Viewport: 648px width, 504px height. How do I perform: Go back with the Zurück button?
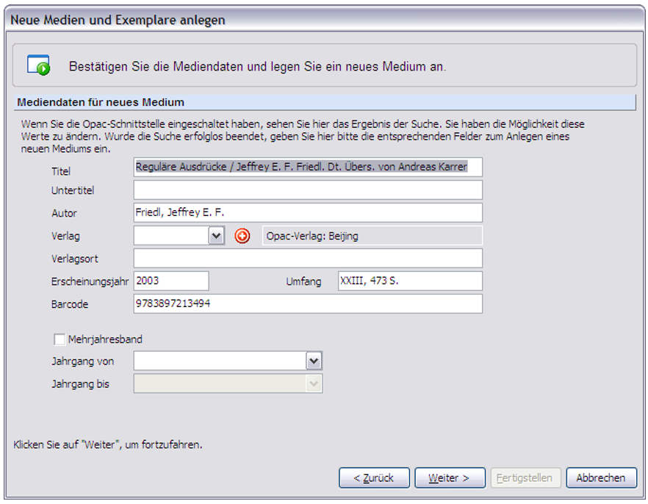(374, 478)
